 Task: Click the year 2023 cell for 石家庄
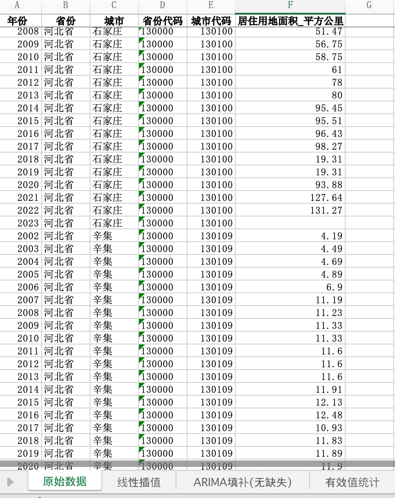(21, 223)
